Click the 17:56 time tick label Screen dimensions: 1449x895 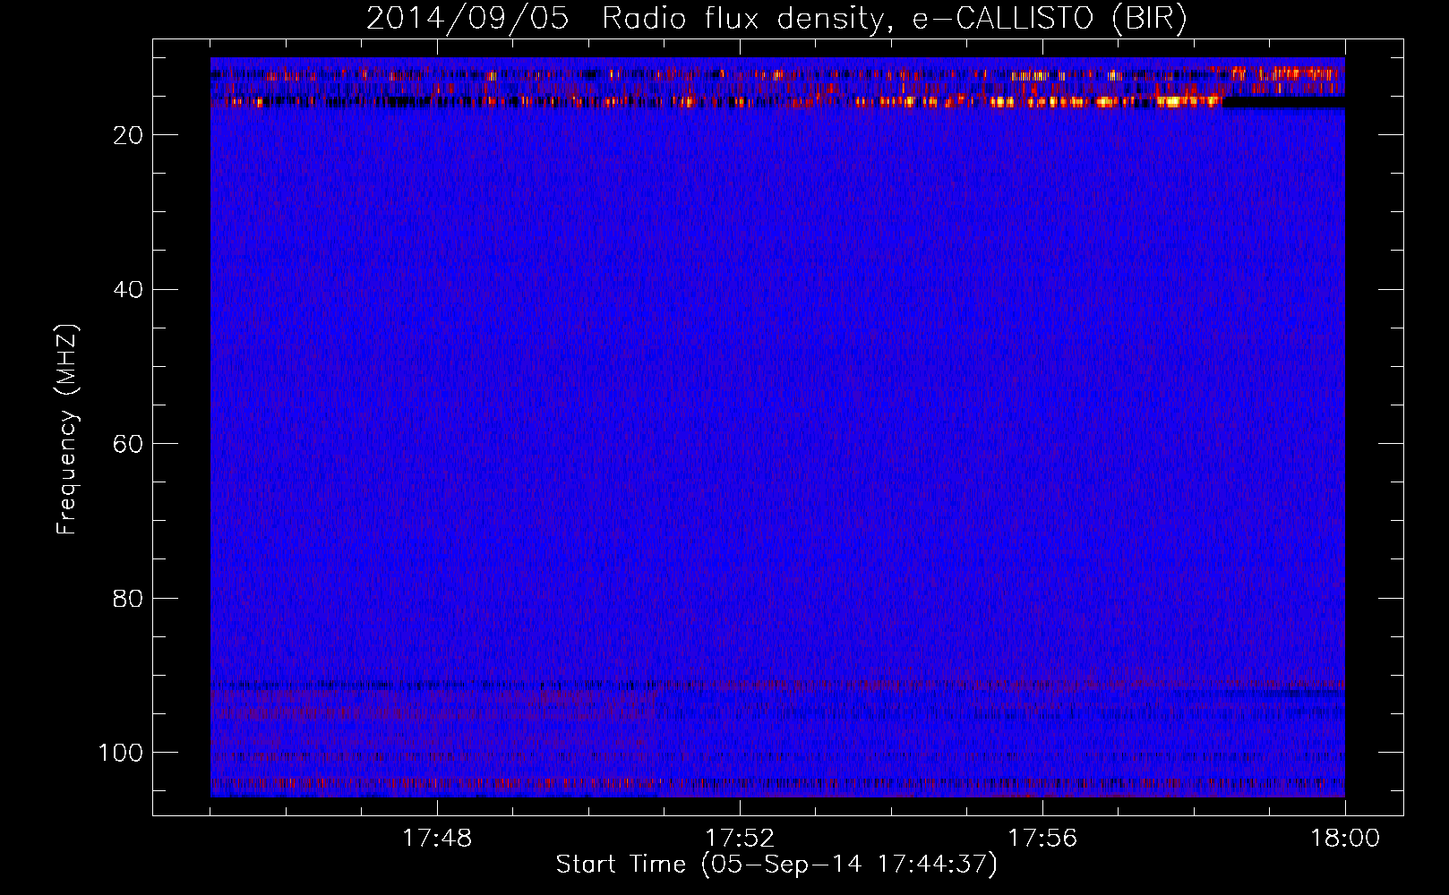pos(1042,839)
